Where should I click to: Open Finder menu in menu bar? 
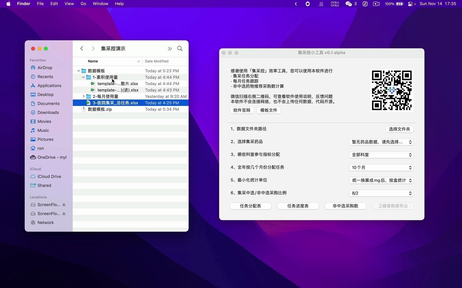pos(24,4)
